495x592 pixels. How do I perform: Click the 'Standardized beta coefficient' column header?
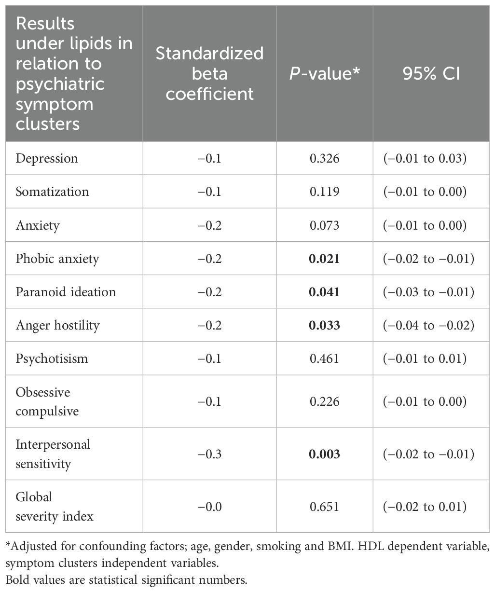[x=209, y=73]
